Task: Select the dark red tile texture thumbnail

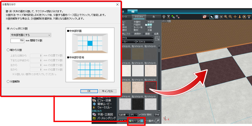Action: pos(151,87)
